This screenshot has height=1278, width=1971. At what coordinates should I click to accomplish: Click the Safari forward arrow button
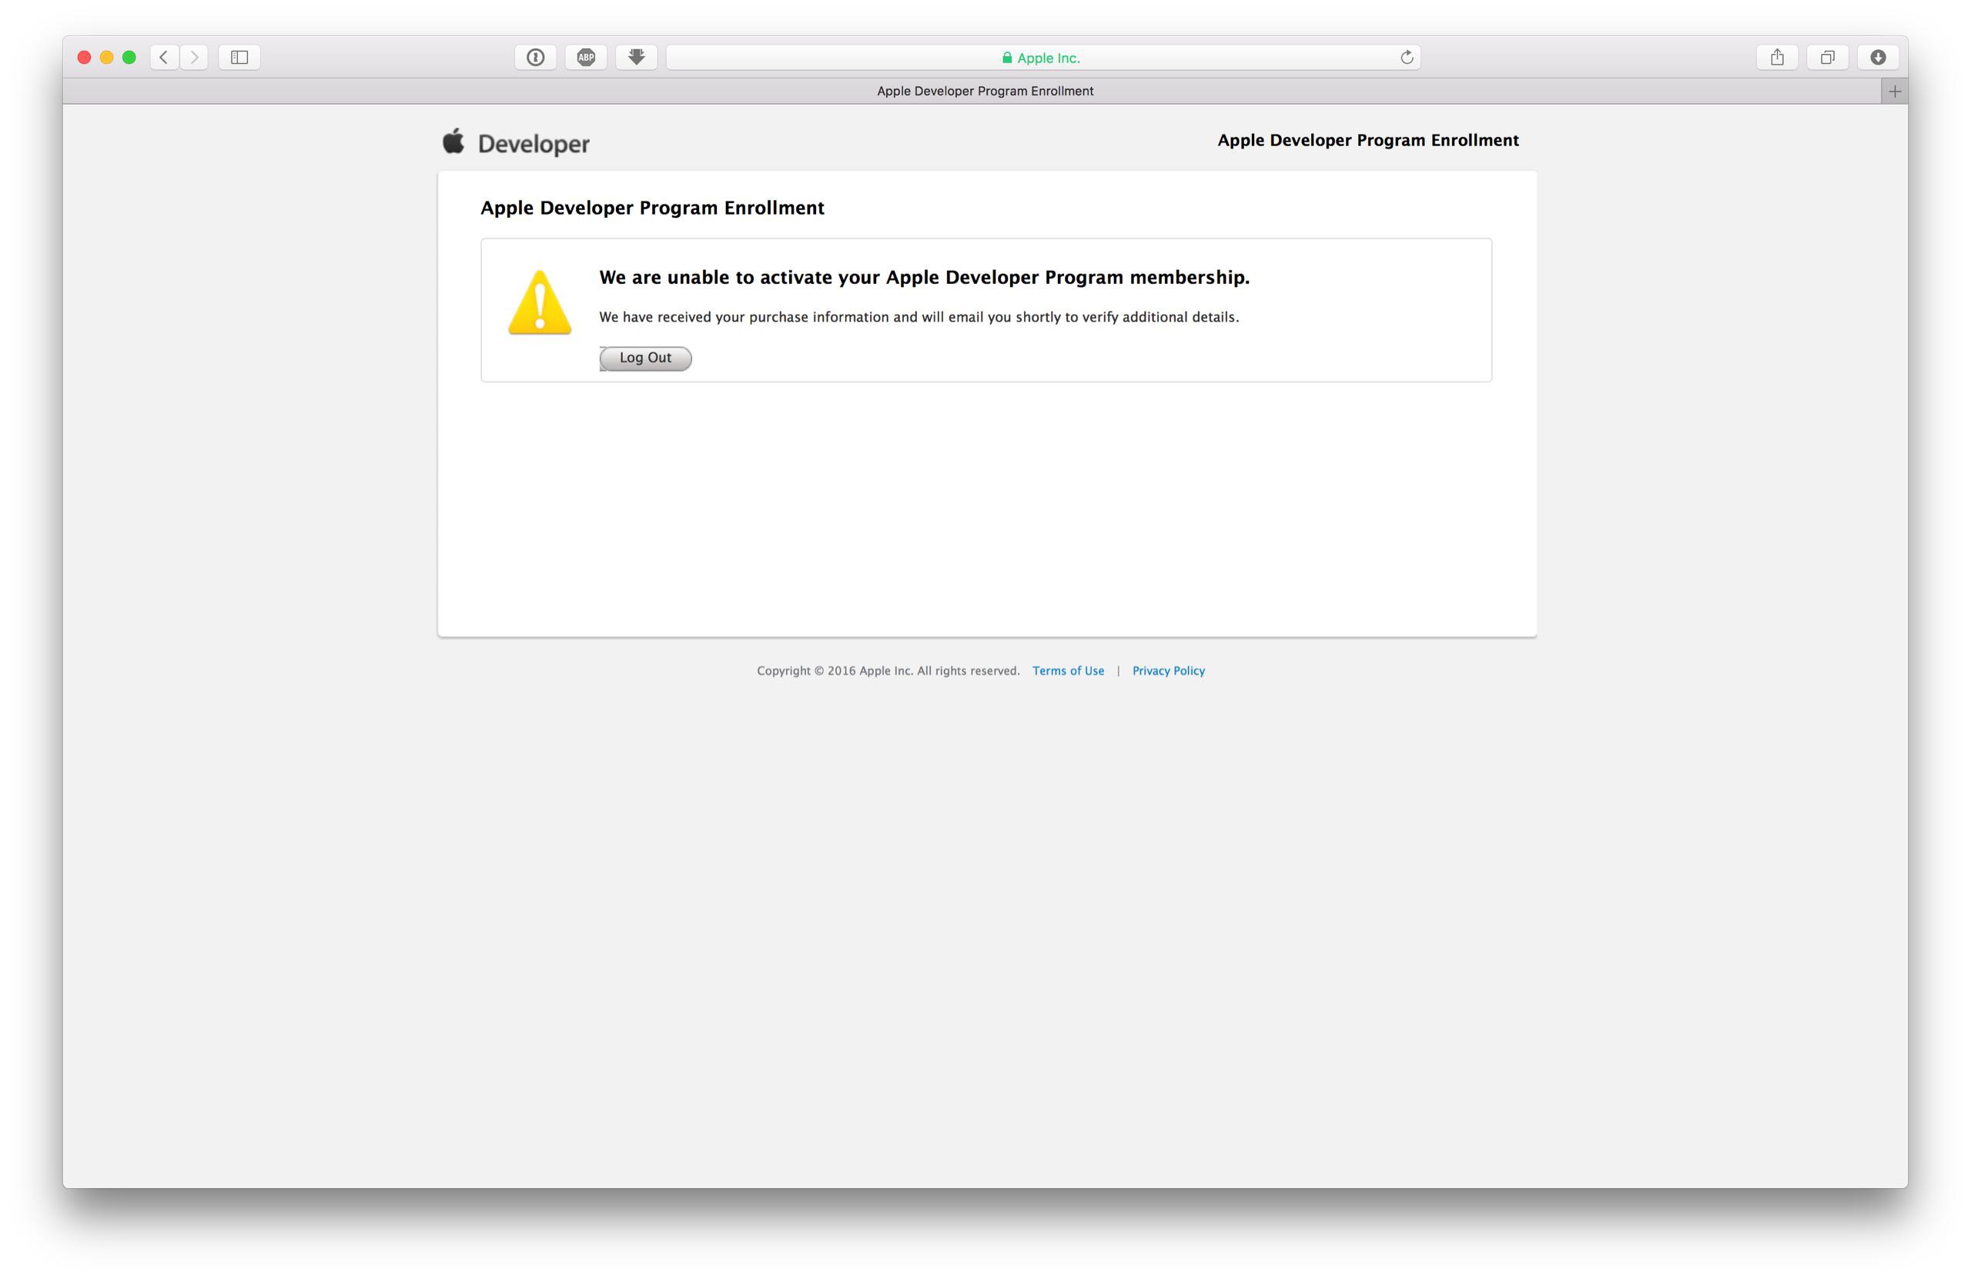click(x=194, y=57)
